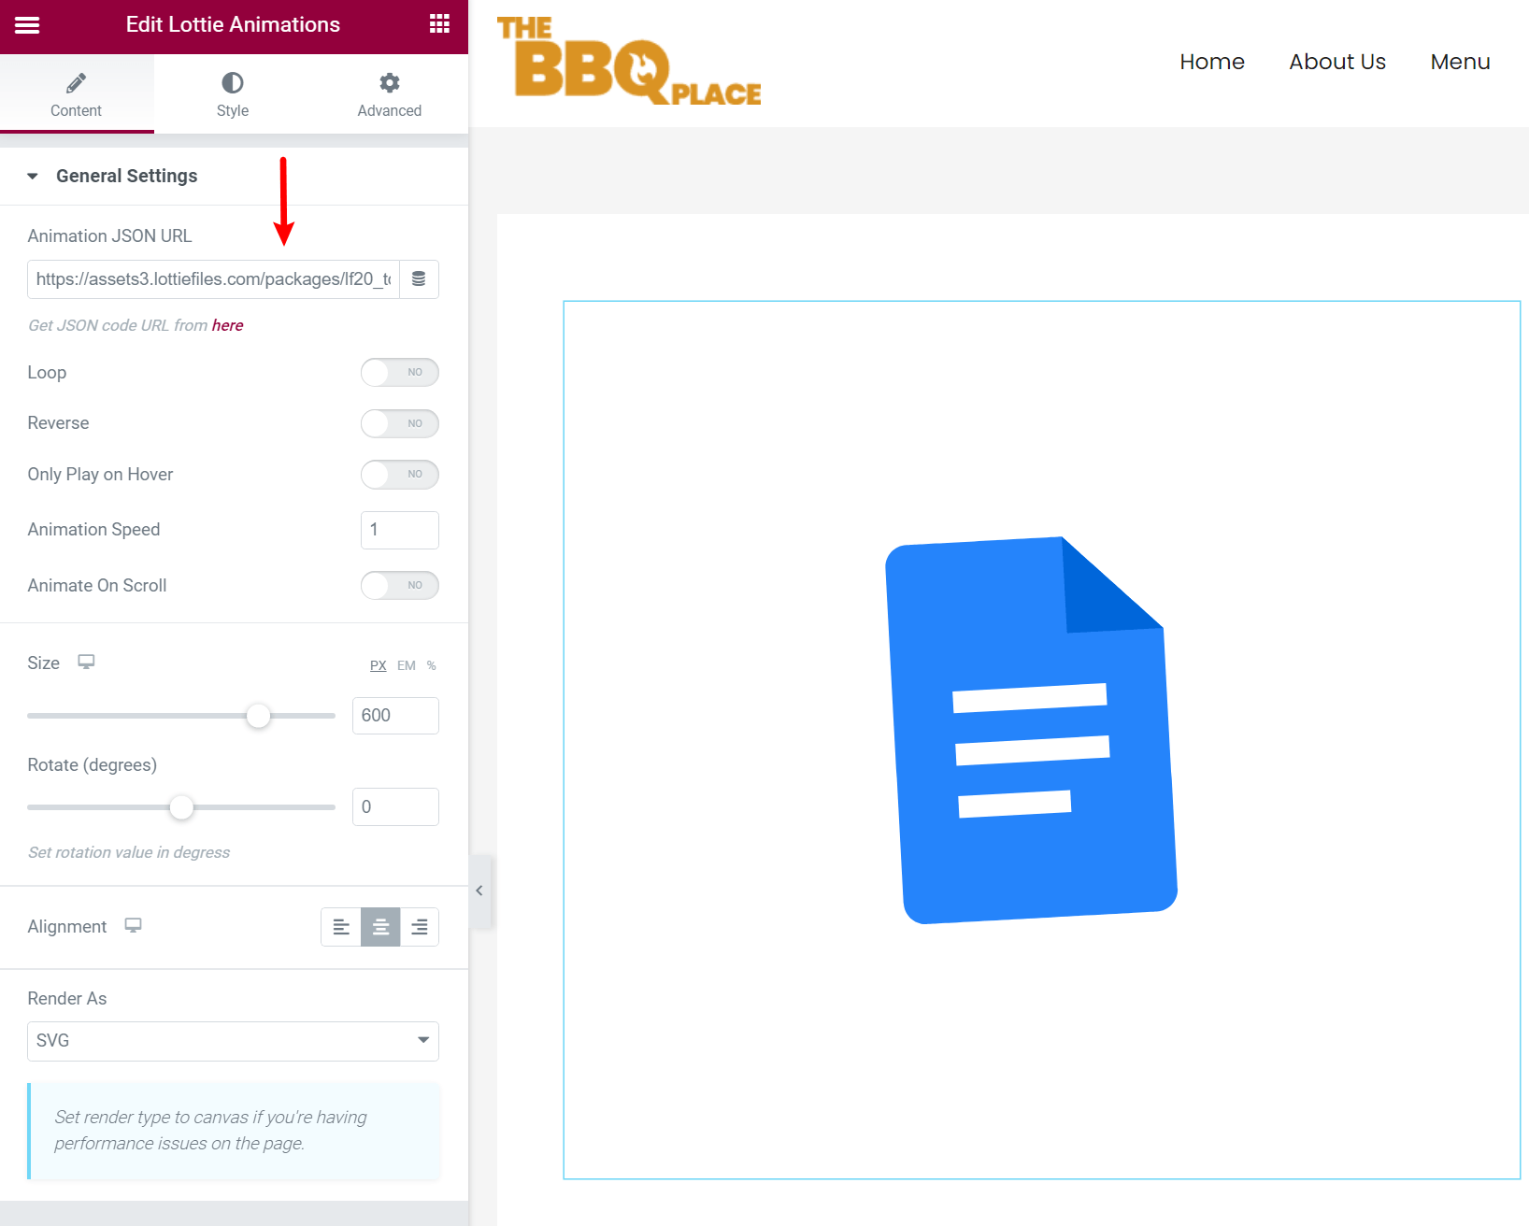This screenshot has width=1529, height=1226.
Task: Turn on Only Play on Hover
Action: point(400,474)
